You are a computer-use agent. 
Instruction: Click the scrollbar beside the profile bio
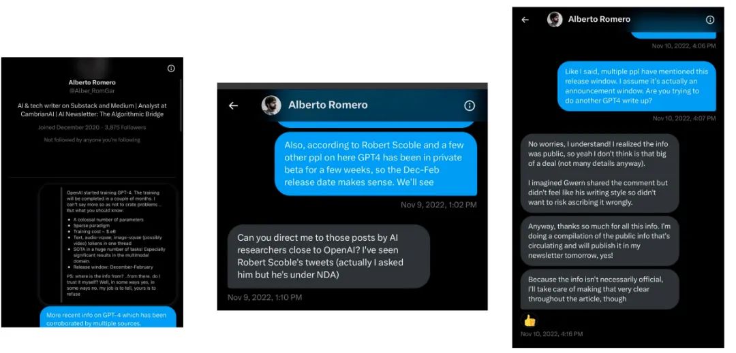point(181,105)
